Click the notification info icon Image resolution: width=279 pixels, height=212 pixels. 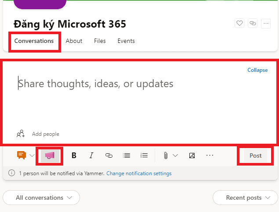[x=12, y=173]
